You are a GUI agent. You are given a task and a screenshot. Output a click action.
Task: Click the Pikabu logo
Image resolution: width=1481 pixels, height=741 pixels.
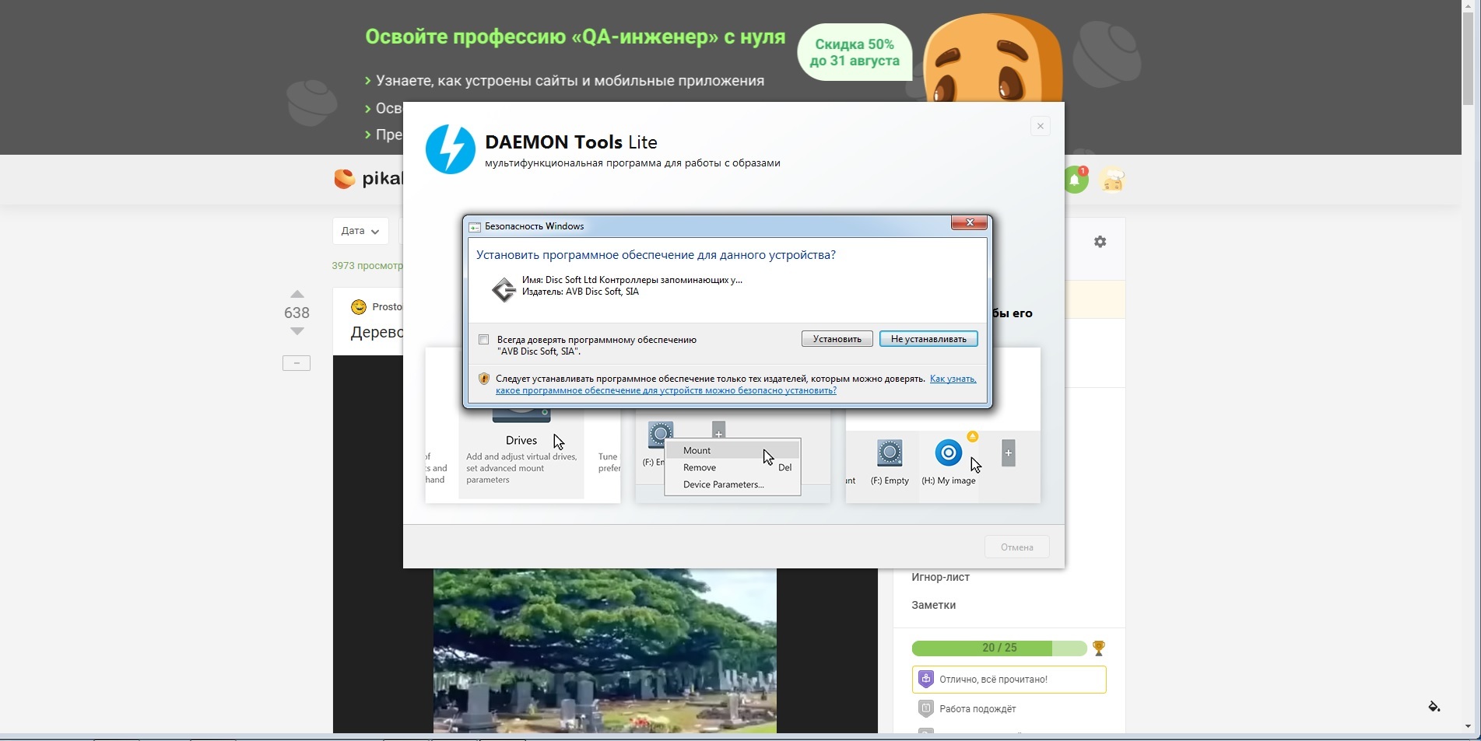(368, 179)
